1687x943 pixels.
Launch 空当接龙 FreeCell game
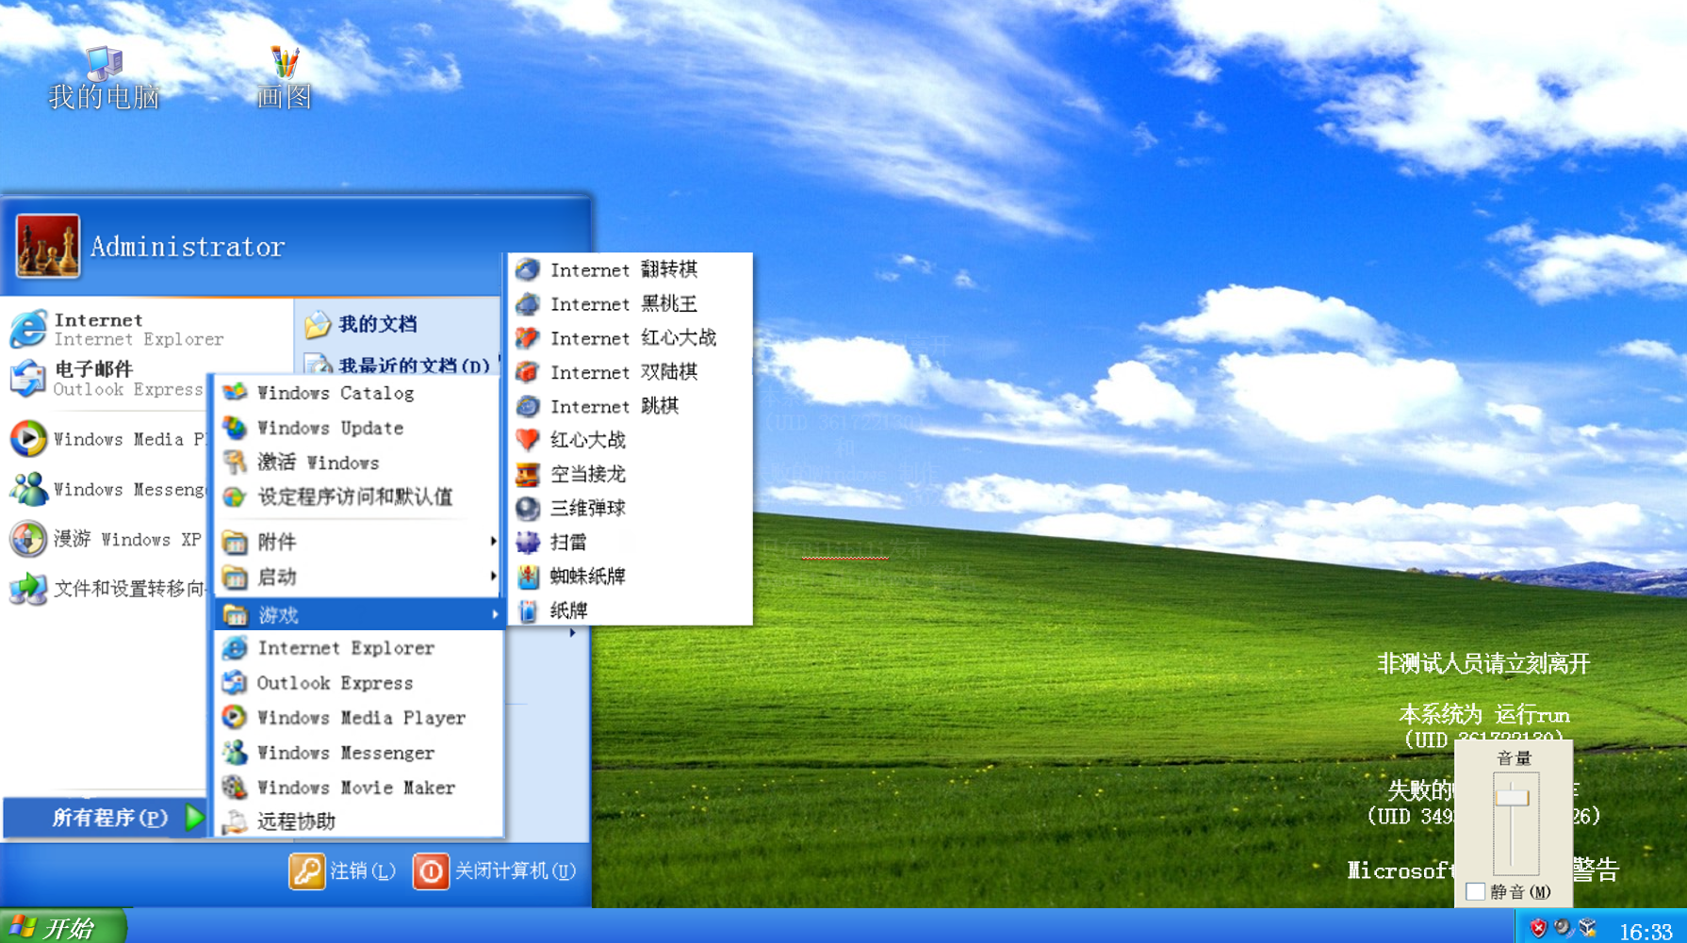tap(630, 474)
